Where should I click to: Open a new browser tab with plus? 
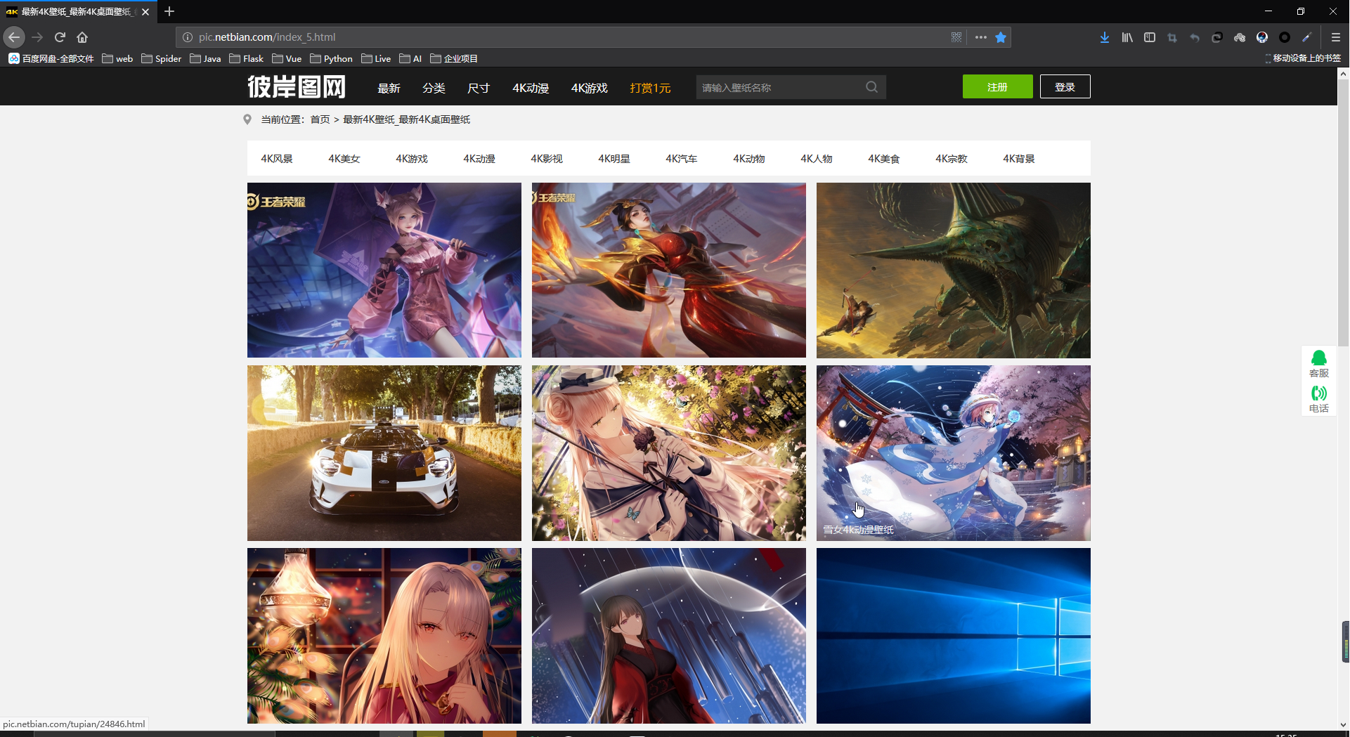click(x=169, y=11)
